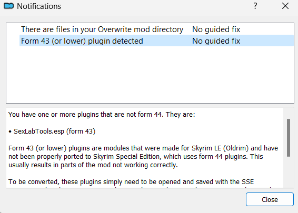Click SexLabTools.esp (form 43) text
The image size is (298, 213).
[54, 131]
